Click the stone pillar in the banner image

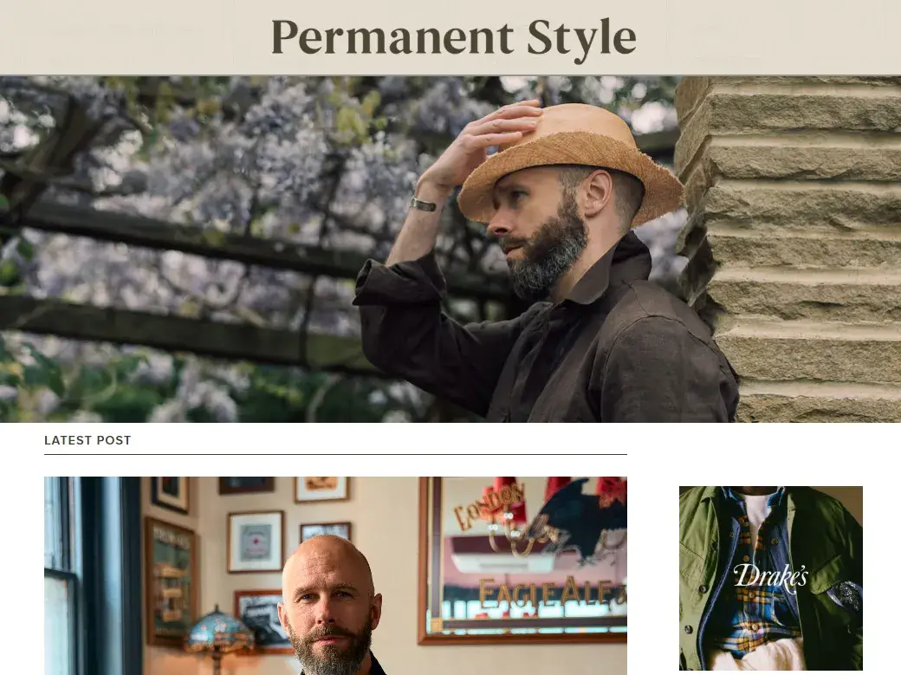click(x=790, y=249)
